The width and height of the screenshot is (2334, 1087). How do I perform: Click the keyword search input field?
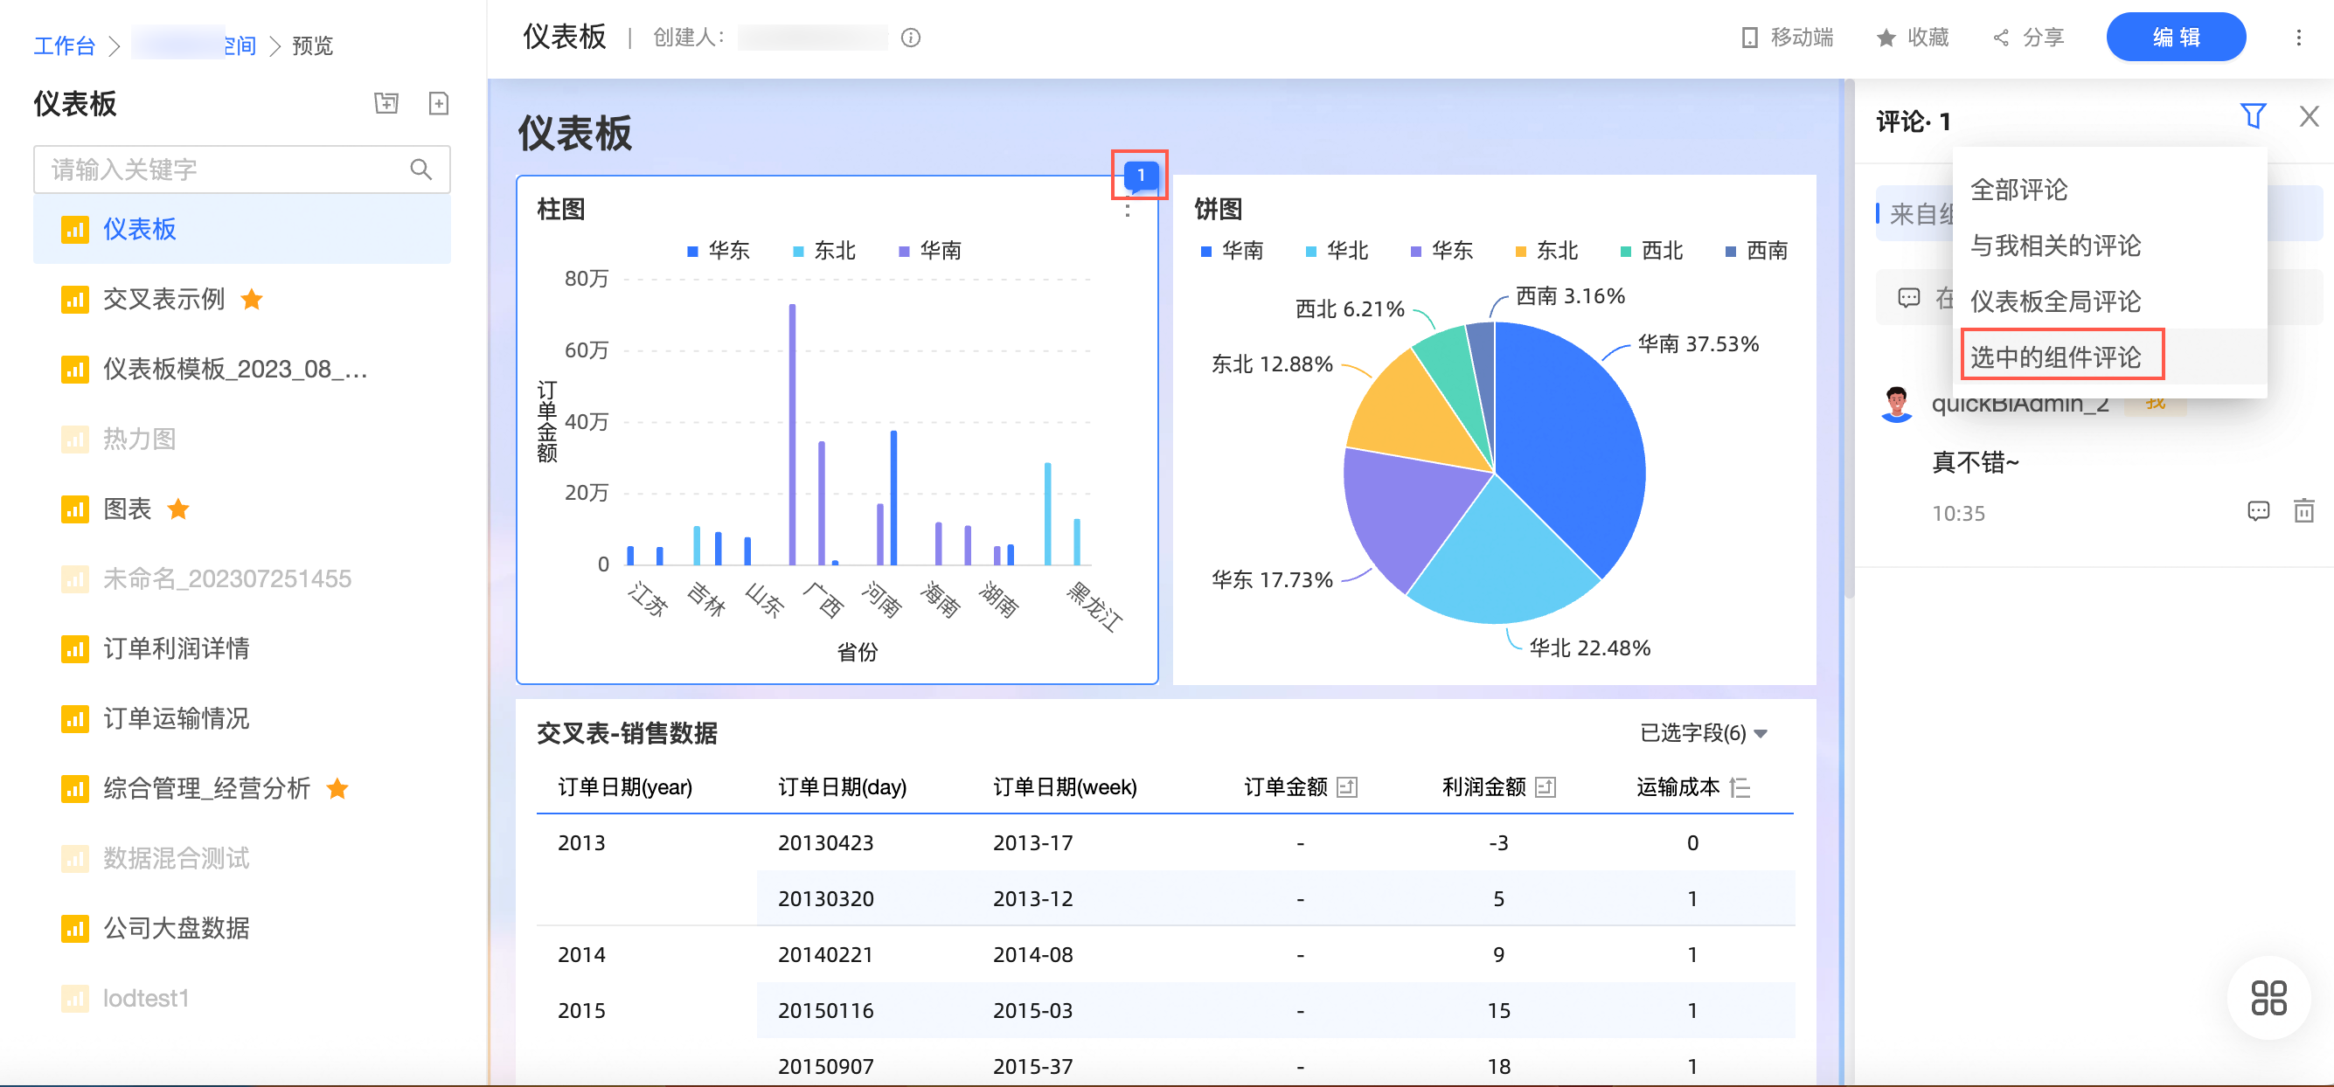[x=242, y=170]
